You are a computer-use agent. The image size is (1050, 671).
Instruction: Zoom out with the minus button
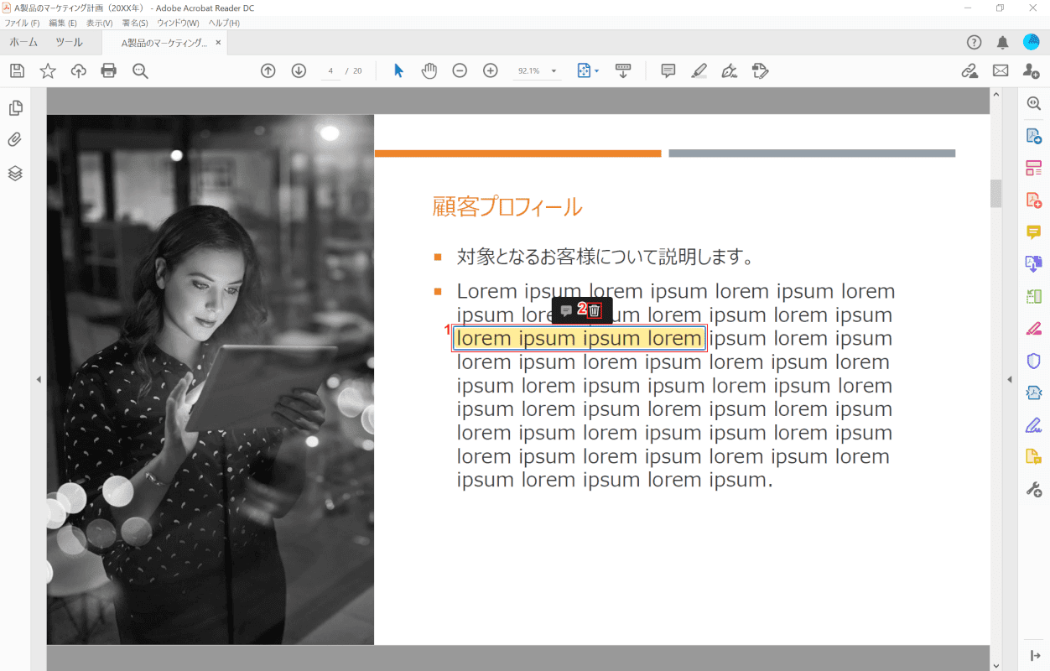460,71
